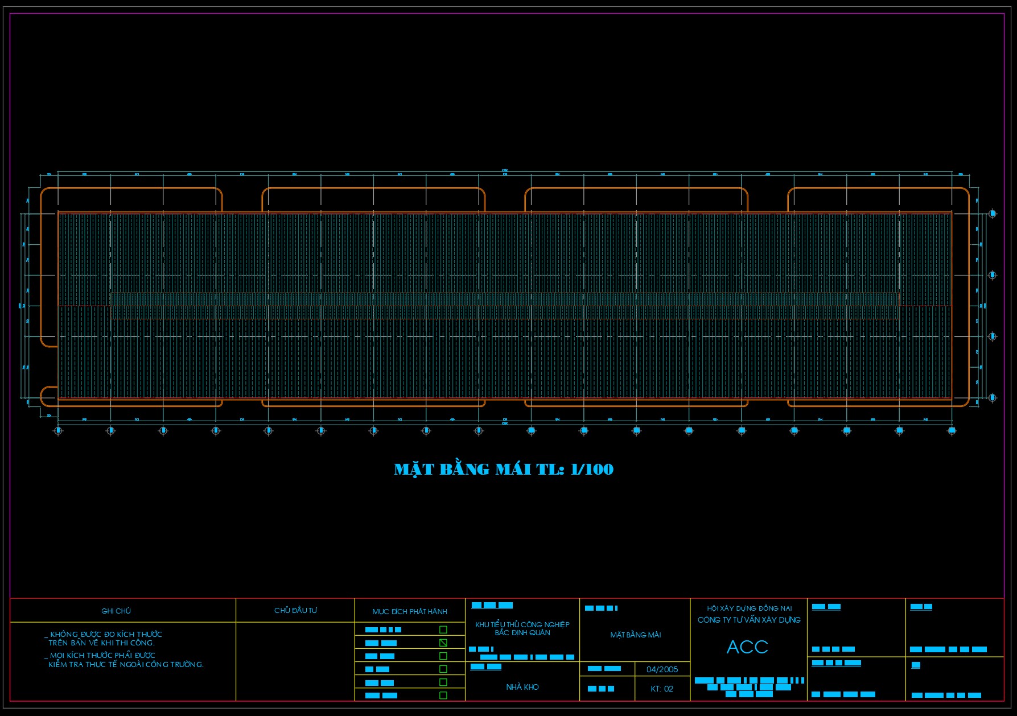This screenshot has width=1017, height=716.
Task: Select the KHU TIỂU THỦ CÔNG NGHIỆP text
Action: 522,624
